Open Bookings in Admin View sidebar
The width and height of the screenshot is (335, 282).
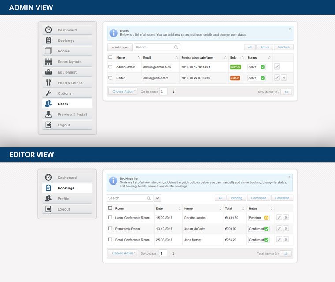(x=67, y=41)
